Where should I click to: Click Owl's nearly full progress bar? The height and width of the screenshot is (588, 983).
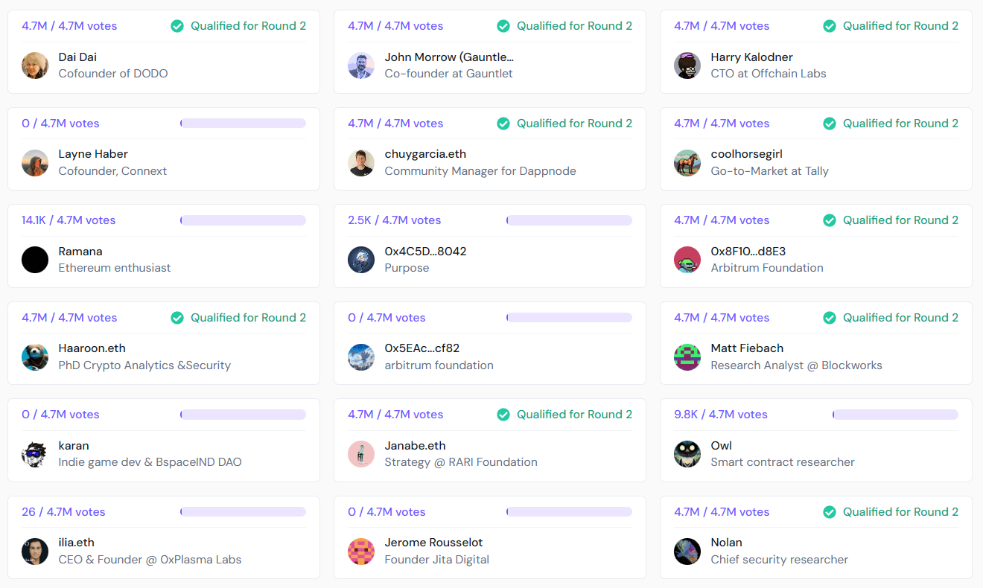tap(894, 415)
